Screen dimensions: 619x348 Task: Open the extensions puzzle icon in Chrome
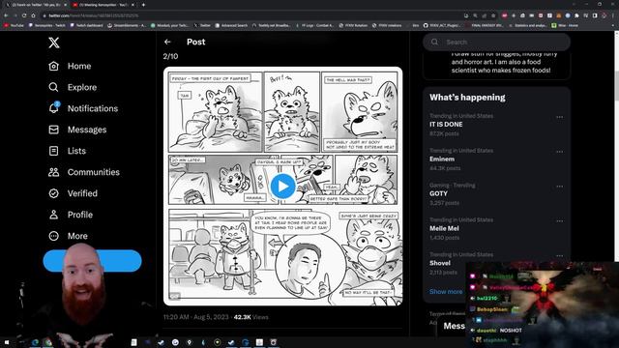576,15
